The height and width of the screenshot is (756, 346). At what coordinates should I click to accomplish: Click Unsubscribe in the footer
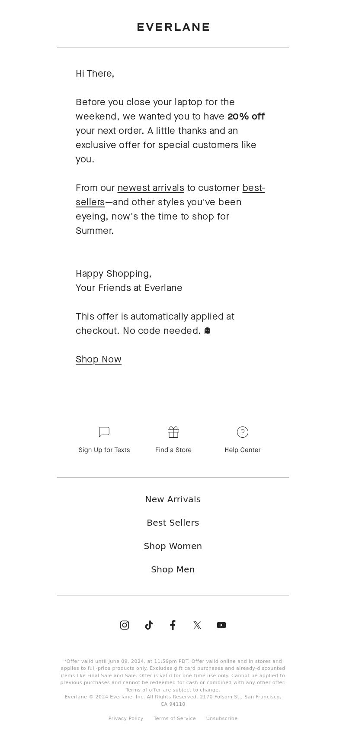pyautogui.click(x=222, y=718)
